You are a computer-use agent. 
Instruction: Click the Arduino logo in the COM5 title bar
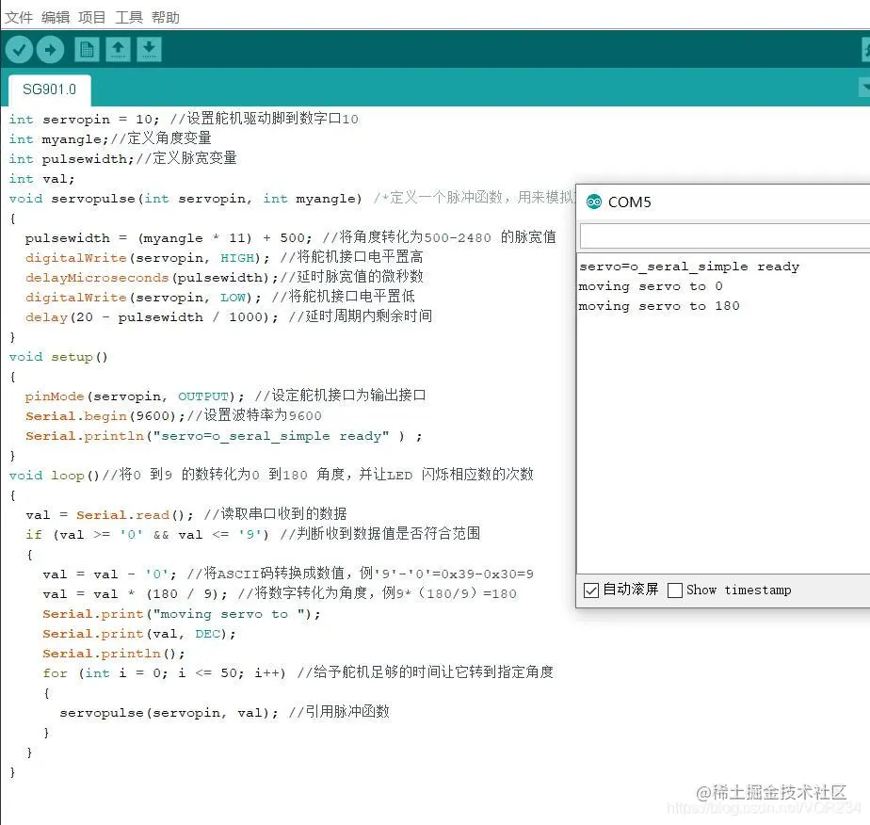click(x=594, y=202)
